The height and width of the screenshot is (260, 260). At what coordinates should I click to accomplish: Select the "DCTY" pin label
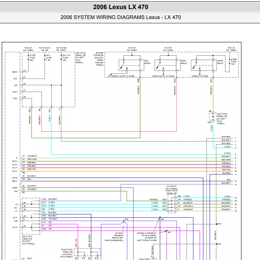click(x=15, y=171)
